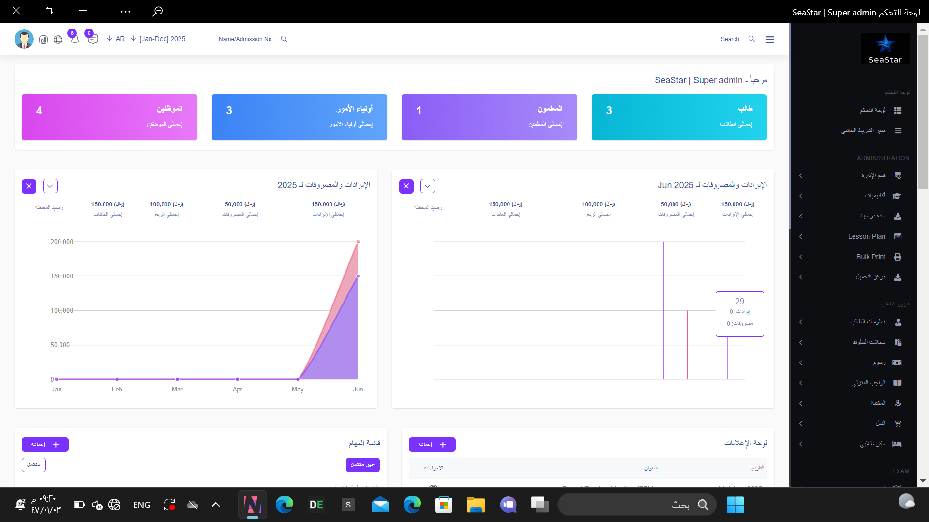Open Microsoft Store from taskbar
The height and width of the screenshot is (522, 929).
[x=444, y=505]
